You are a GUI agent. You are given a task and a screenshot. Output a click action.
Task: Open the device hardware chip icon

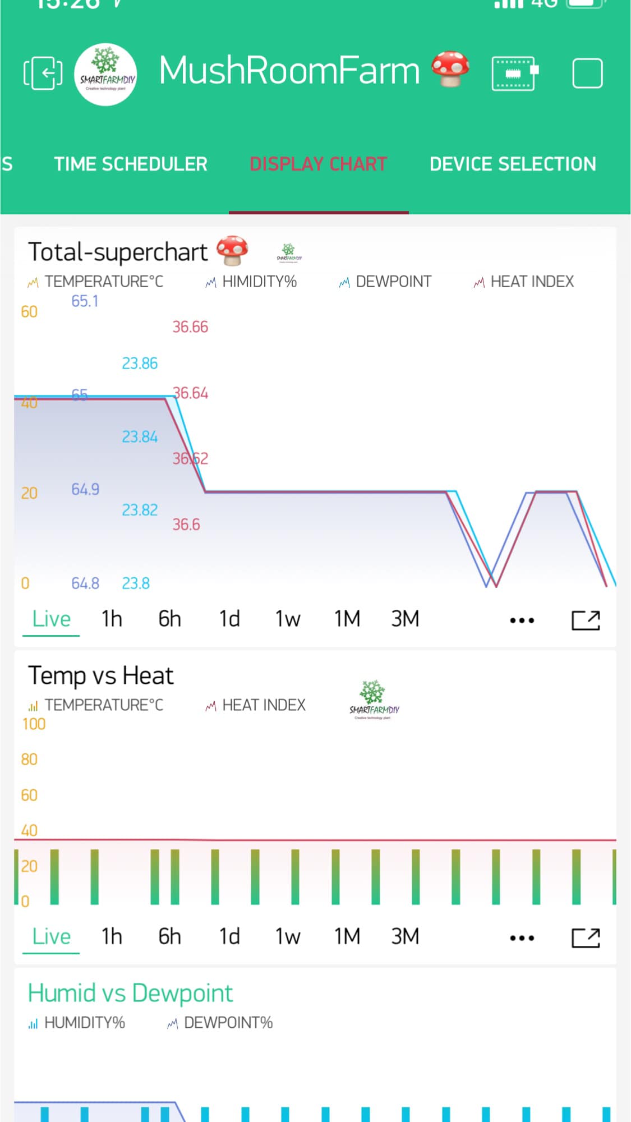pyautogui.click(x=515, y=73)
